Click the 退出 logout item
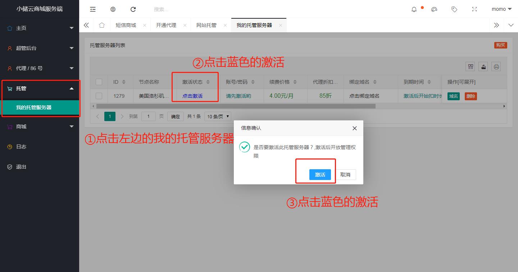This screenshot has height=272, width=518. click(40, 167)
